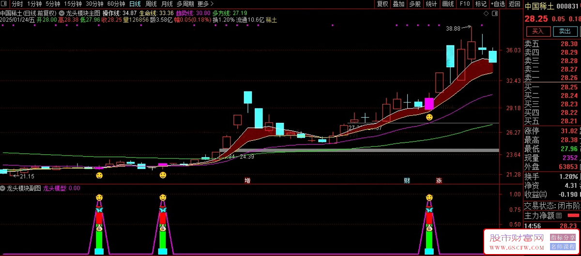
Task: Click the second smiley face in the sub-chart
Action: (162, 198)
